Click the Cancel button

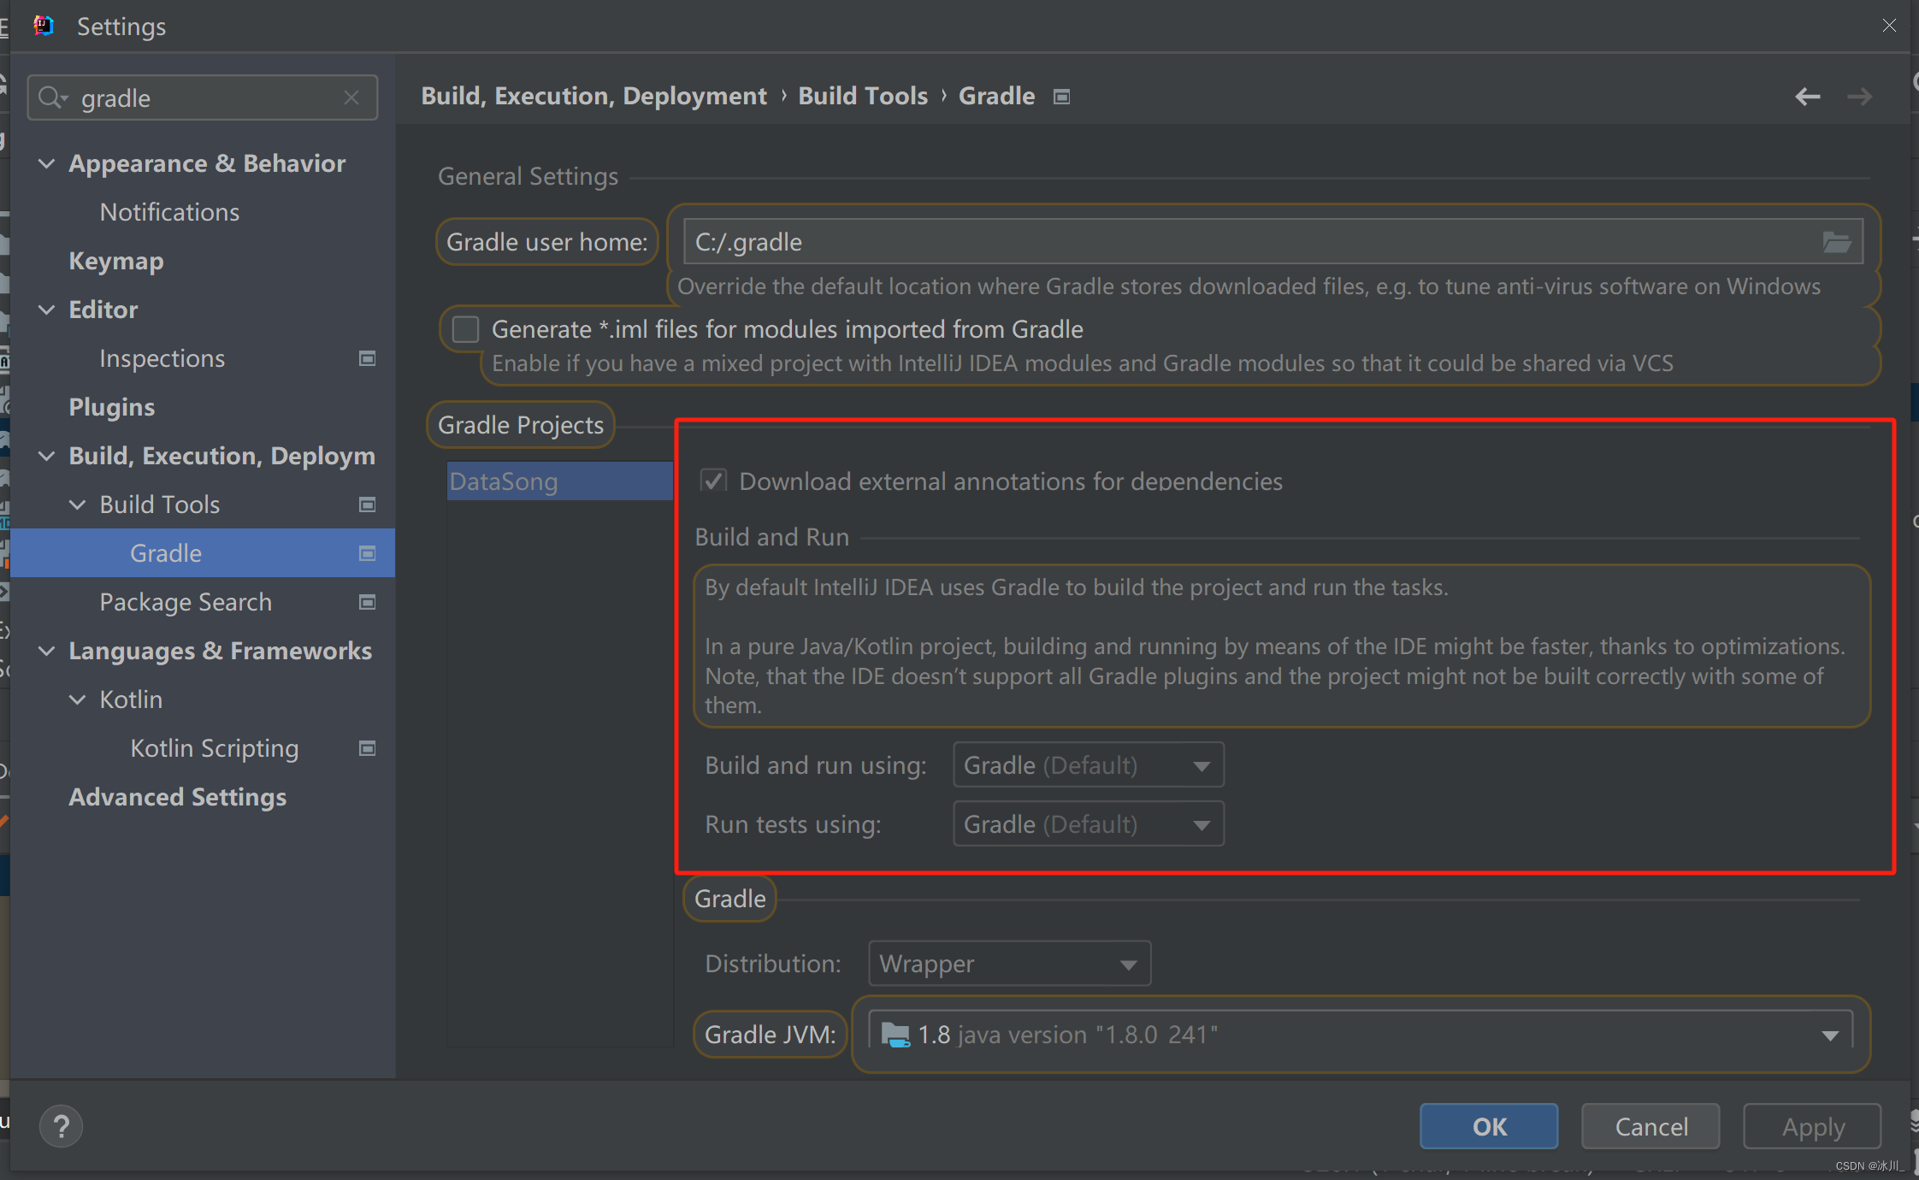pyautogui.click(x=1650, y=1126)
